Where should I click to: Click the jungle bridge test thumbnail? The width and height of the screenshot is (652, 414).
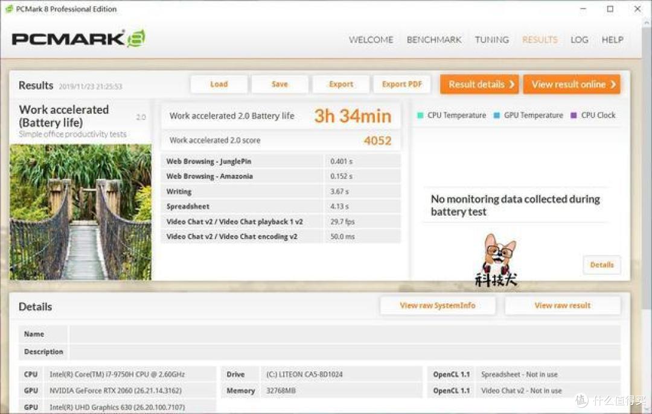pyautogui.click(x=81, y=212)
